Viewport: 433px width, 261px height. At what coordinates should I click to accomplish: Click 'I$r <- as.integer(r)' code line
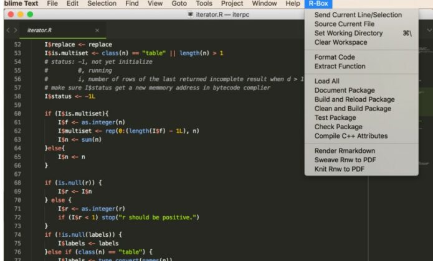(x=92, y=209)
